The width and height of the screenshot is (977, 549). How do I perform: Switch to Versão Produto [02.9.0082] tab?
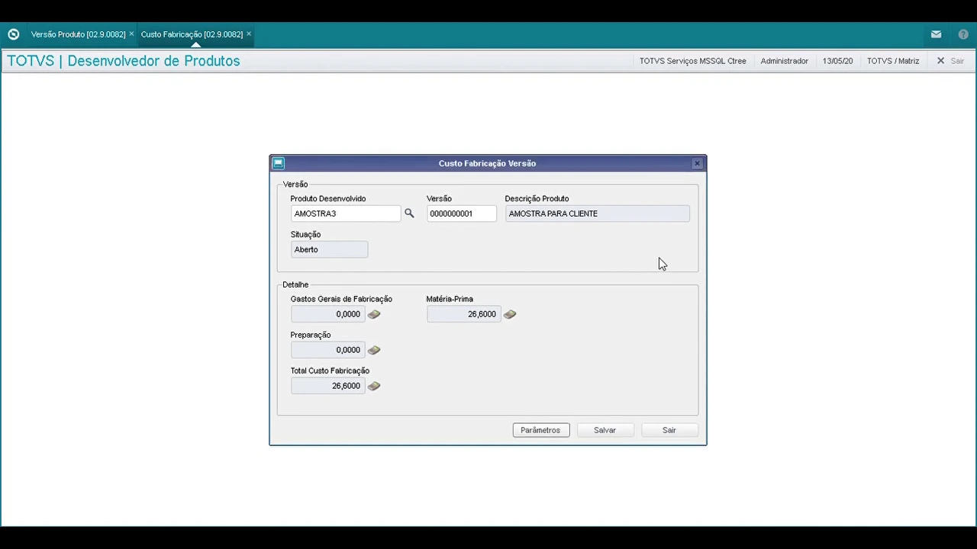pos(78,34)
